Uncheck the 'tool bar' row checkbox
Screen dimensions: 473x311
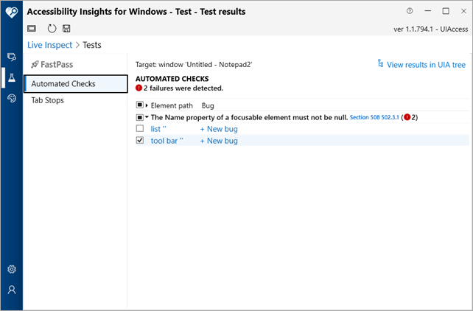[x=140, y=140]
